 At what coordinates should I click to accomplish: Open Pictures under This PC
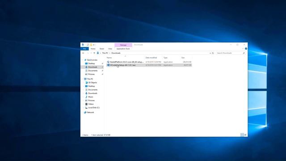click(91, 101)
